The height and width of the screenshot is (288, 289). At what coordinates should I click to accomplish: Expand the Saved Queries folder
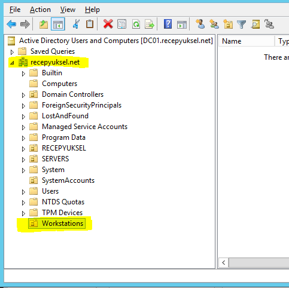(12, 52)
